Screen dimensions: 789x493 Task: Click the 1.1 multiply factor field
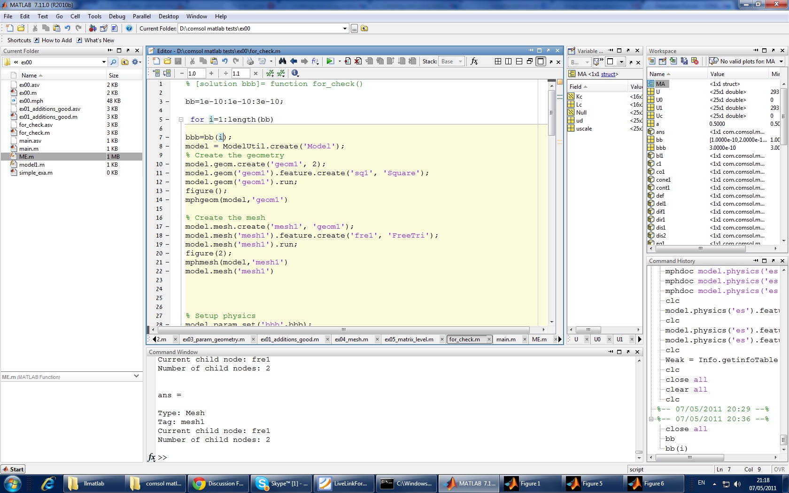pyautogui.click(x=240, y=73)
